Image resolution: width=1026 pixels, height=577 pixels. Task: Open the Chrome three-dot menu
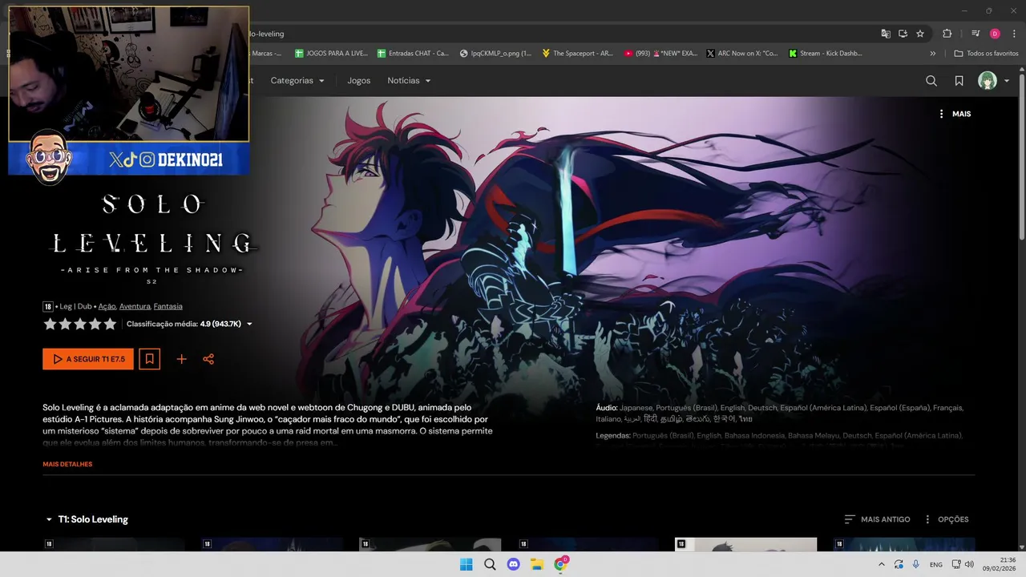(1014, 34)
